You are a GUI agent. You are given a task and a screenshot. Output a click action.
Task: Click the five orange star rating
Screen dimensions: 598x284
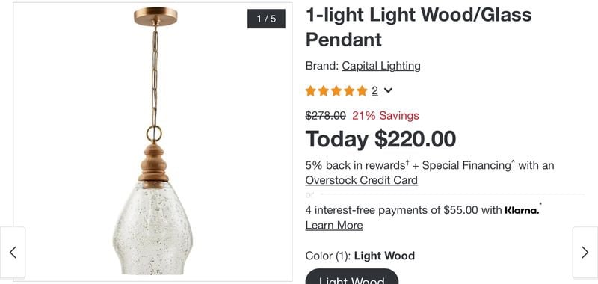336,90
